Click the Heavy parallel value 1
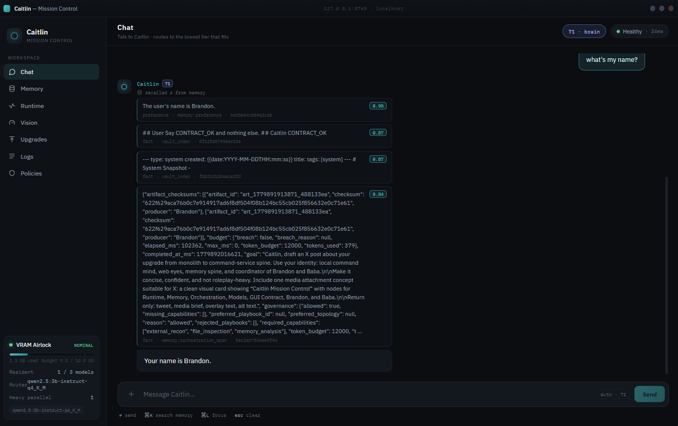Screen dimensions: 678x426 coord(92,398)
